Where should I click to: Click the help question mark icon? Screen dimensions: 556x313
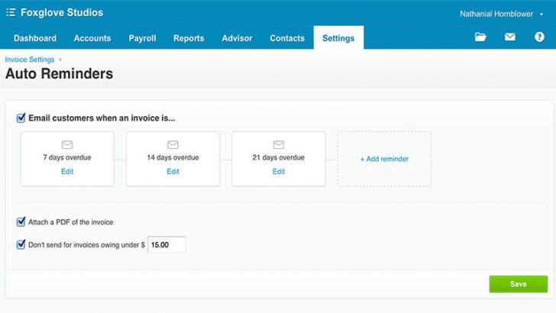539,37
